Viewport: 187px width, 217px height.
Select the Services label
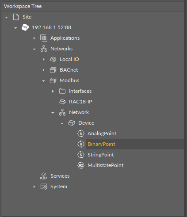pos(60,176)
